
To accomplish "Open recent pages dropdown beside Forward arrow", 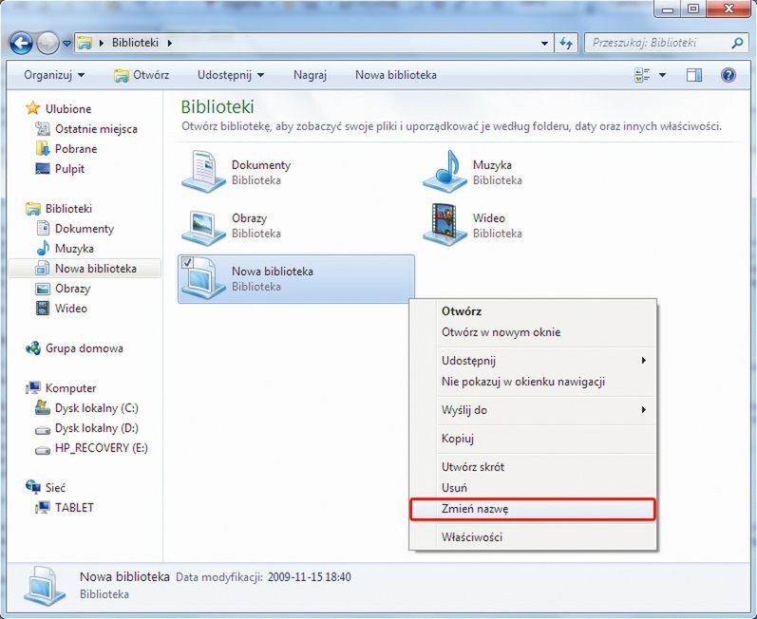I will [67, 44].
